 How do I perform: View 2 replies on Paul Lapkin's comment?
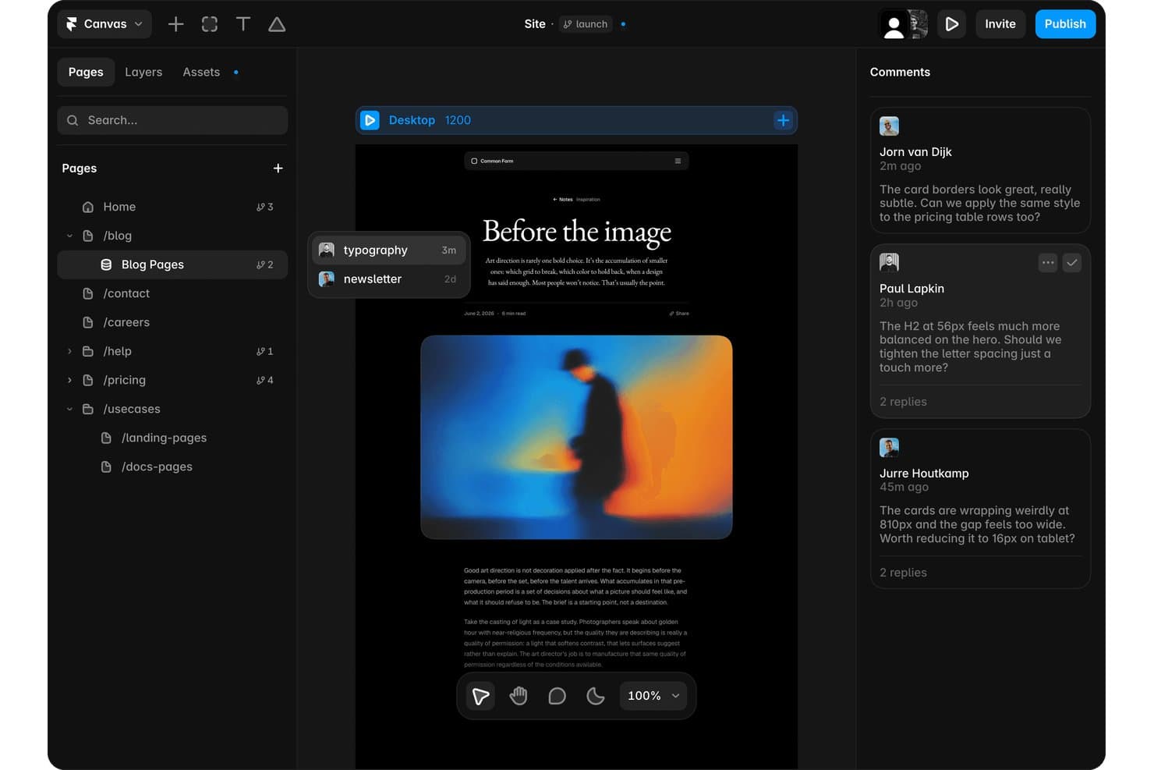[903, 402]
